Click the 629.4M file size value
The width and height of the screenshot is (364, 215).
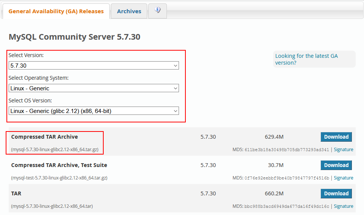tap(274, 137)
